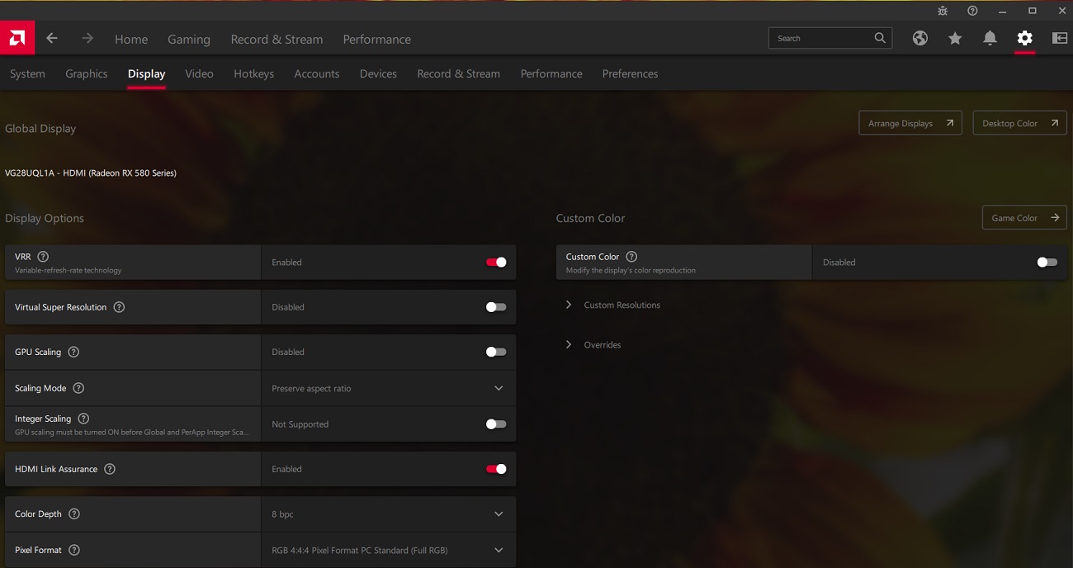The image size is (1073, 568).
Task: Click the Preserve aspect ratio value
Action: (x=311, y=389)
